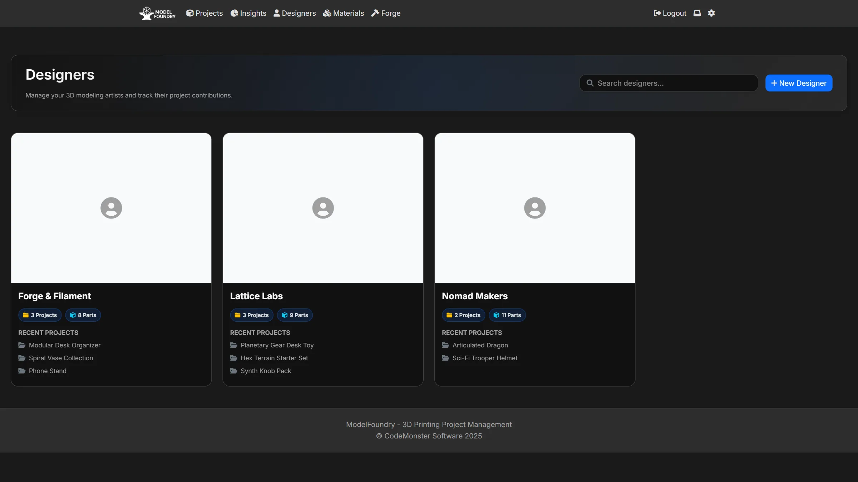Viewport: 858px width, 482px height.
Task: Click the Model Foundry logo
Action: [x=157, y=13]
